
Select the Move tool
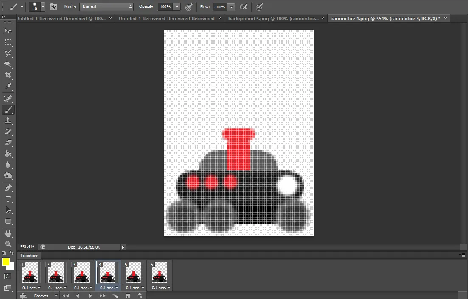pyautogui.click(x=8, y=31)
